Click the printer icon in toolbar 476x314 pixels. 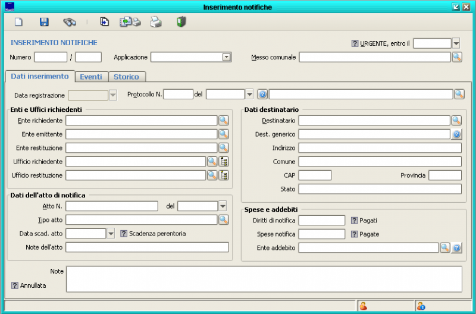155,22
